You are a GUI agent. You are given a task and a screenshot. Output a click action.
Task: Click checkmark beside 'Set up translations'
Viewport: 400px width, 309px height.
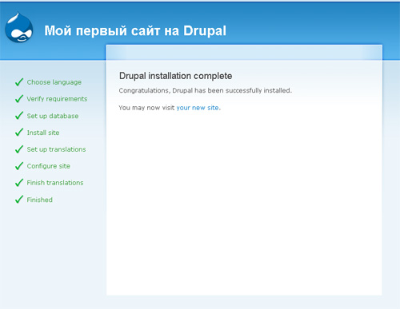tap(19, 149)
